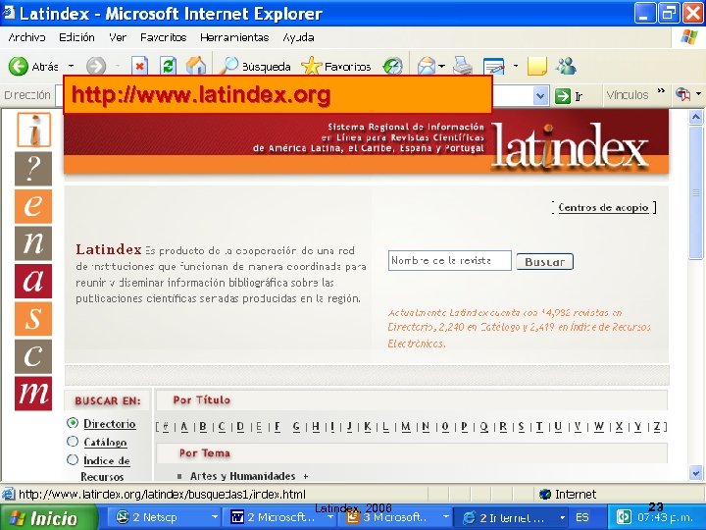The height and width of the screenshot is (530, 706).
Task: Select the Catálogo radio button
Action: tap(72, 442)
